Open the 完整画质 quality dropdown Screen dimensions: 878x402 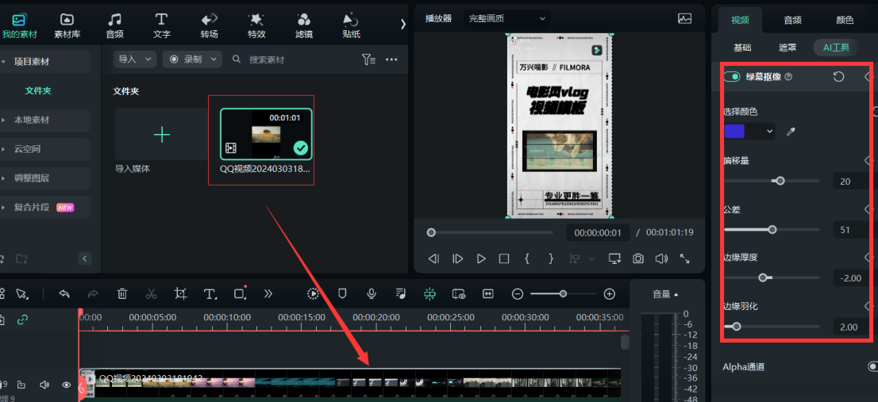507,18
